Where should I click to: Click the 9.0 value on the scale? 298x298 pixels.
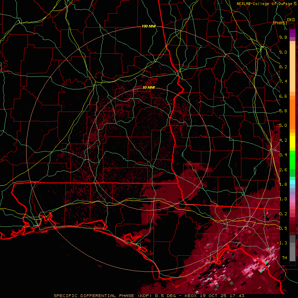point(283,52)
